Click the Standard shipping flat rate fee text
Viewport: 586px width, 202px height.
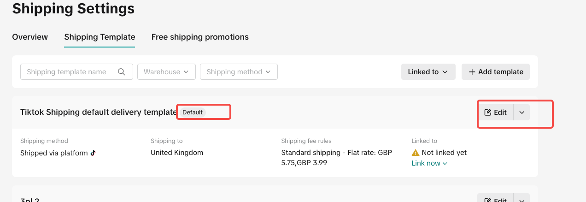pyautogui.click(x=336, y=157)
